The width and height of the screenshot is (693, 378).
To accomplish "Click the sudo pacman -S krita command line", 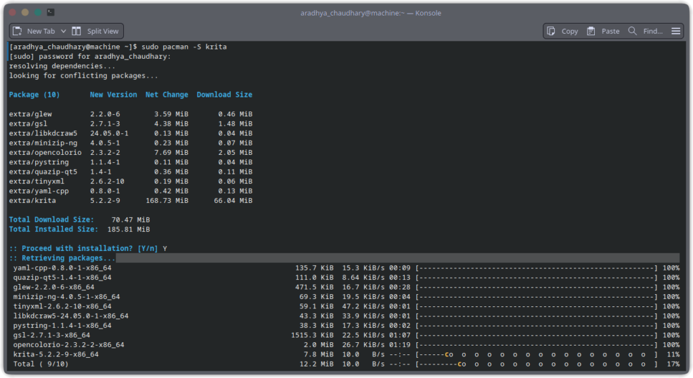I will tap(118, 47).
